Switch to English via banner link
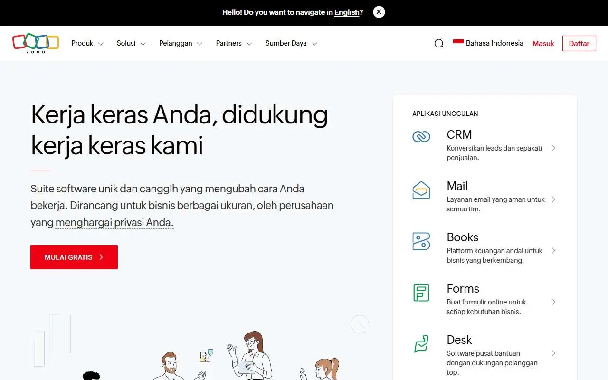Screen dimensions: 608x380 click(347, 12)
